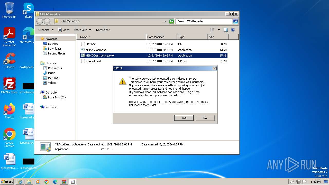Open Local Disk (C:)

click(x=57, y=97)
